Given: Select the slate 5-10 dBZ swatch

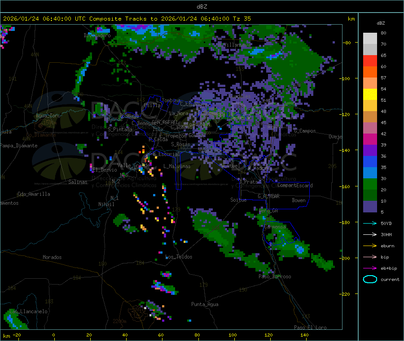Looking at the screenshot, I should [370, 207].
